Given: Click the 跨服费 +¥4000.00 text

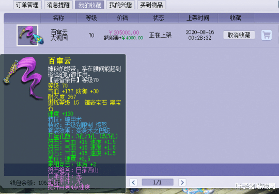Looking at the screenshot, I should 123,38.
